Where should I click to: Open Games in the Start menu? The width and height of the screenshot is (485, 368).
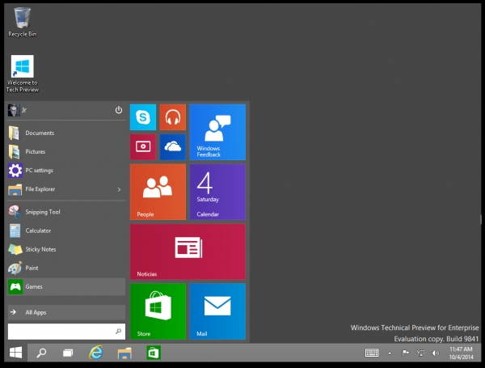[x=66, y=286]
